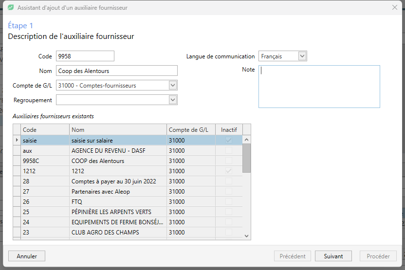Screen dimensions: 405x270
Task: Toggle Inactif checkbox for FTQ row
Action: coord(229,201)
